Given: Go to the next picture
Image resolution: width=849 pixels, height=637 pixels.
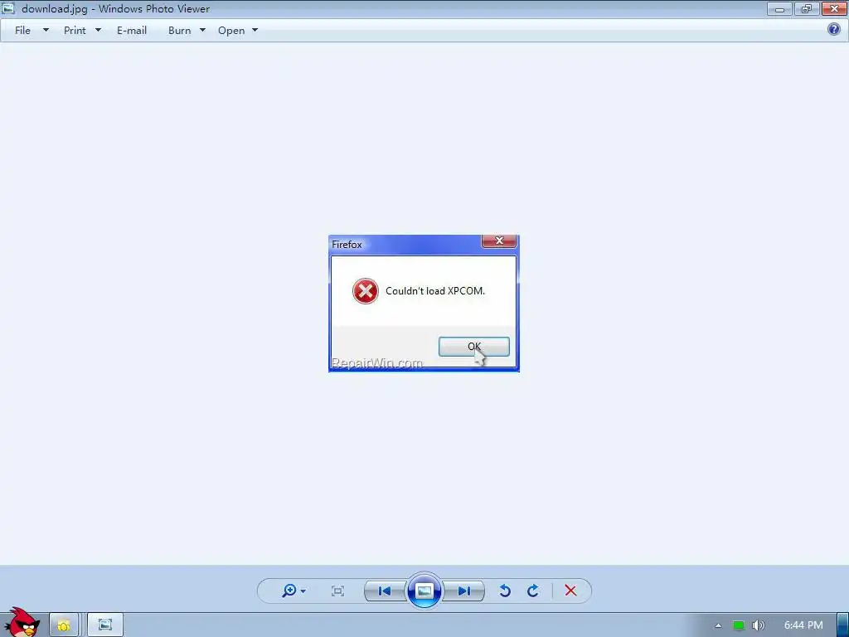Looking at the screenshot, I should 463,591.
